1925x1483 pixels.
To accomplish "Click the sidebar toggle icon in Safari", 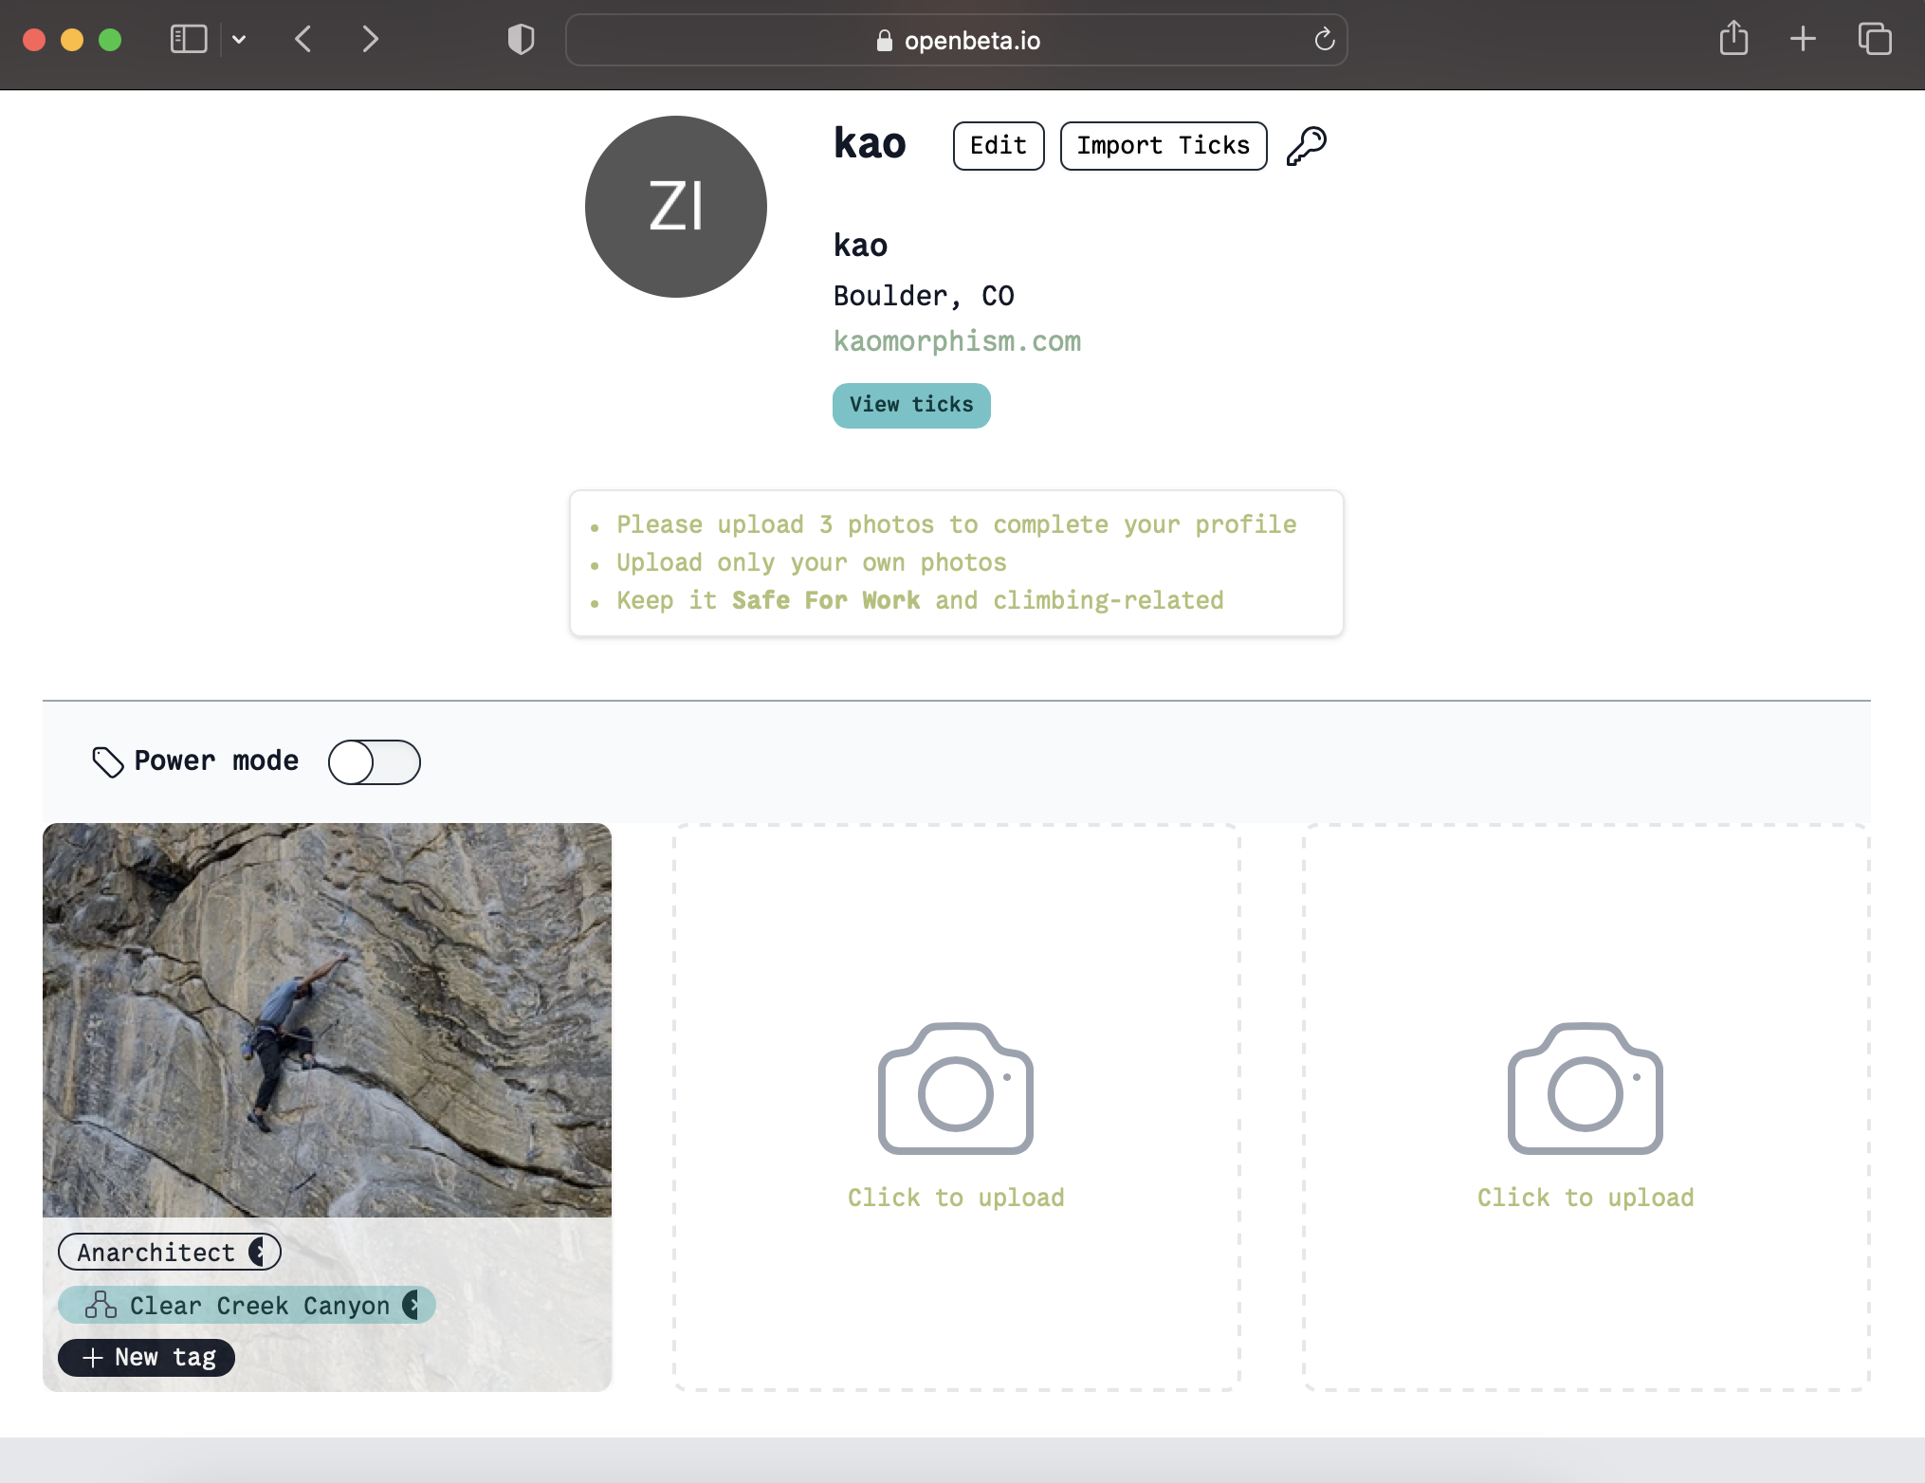I will [x=188, y=39].
